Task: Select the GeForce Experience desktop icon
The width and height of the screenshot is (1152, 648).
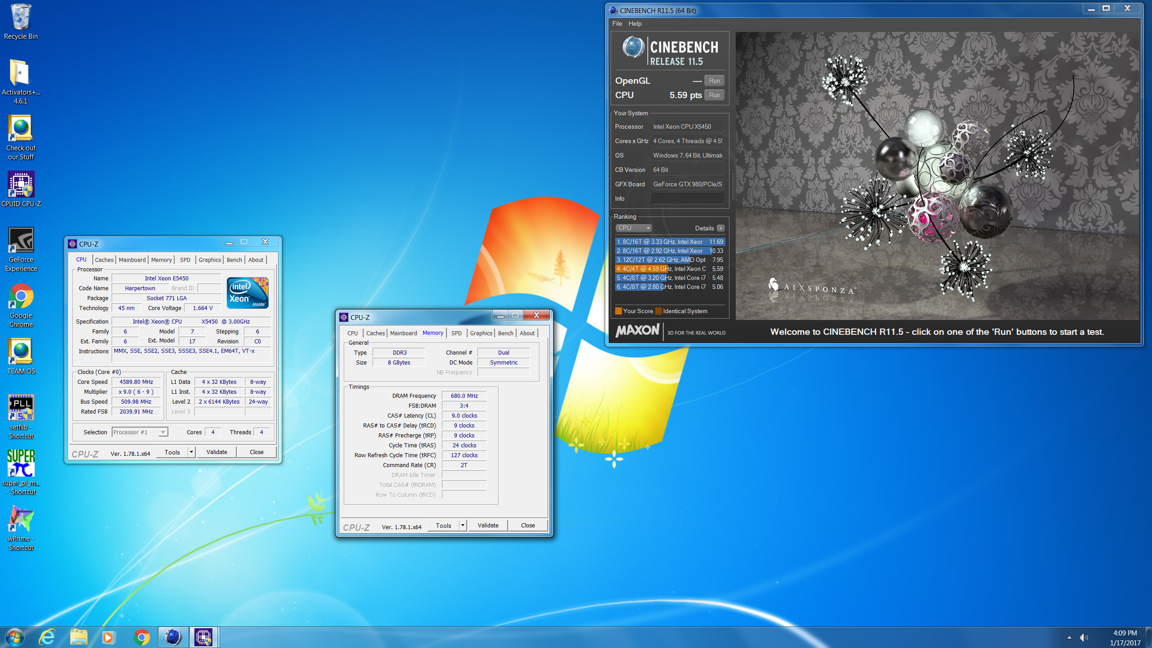Action: tap(21, 250)
